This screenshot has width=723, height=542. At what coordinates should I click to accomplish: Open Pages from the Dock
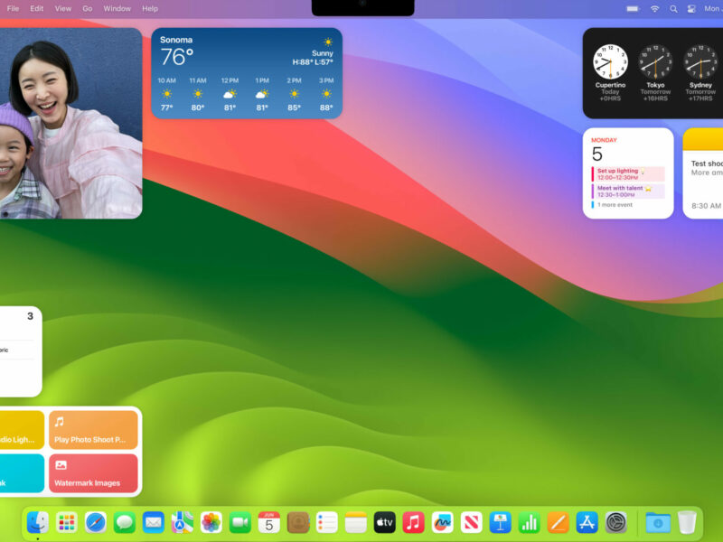pyautogui.click(x=559, y=523)
